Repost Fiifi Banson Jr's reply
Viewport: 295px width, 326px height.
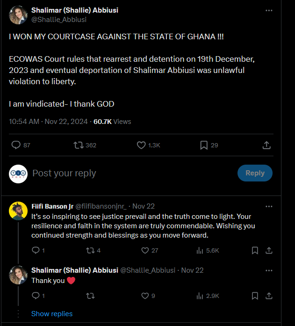tap(90, 250)
